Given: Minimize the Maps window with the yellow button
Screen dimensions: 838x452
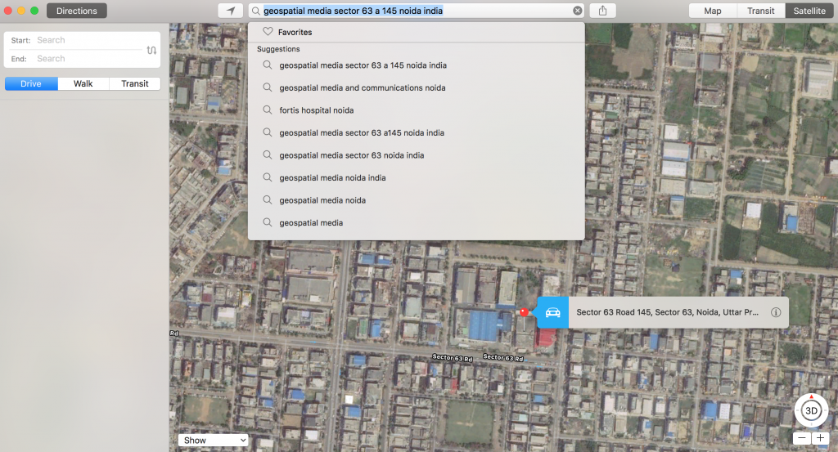Looking at the screenshot, I should pyautogui.click(x=21, y=11).
